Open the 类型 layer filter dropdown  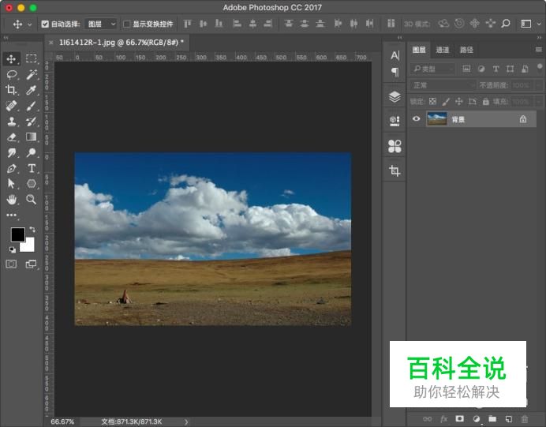[432, 69]
